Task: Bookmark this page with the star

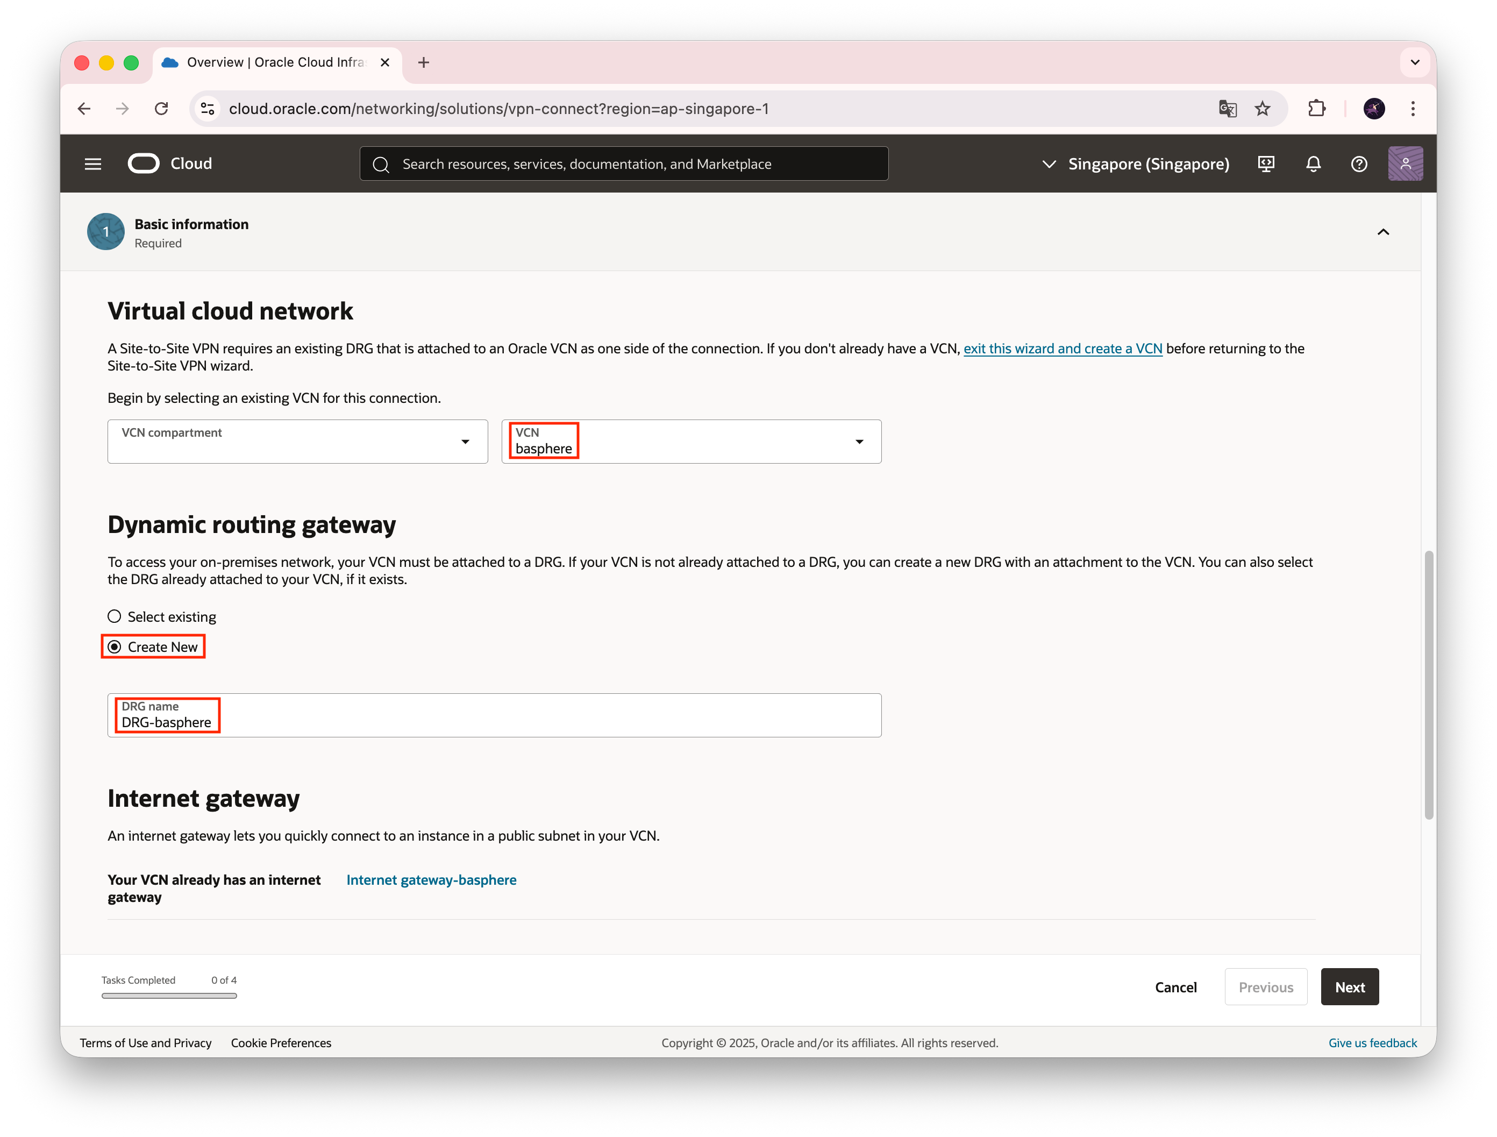Action: pos(1262,108)
